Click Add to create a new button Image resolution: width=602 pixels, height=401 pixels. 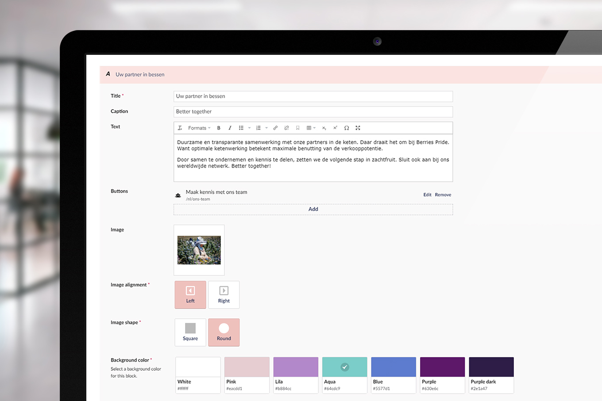coord(313,209)
